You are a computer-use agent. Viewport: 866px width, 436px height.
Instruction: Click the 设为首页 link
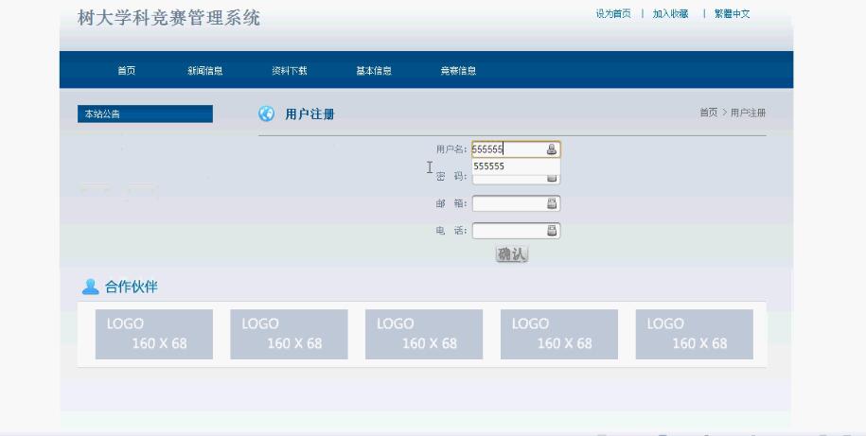(x=613, y=14)
